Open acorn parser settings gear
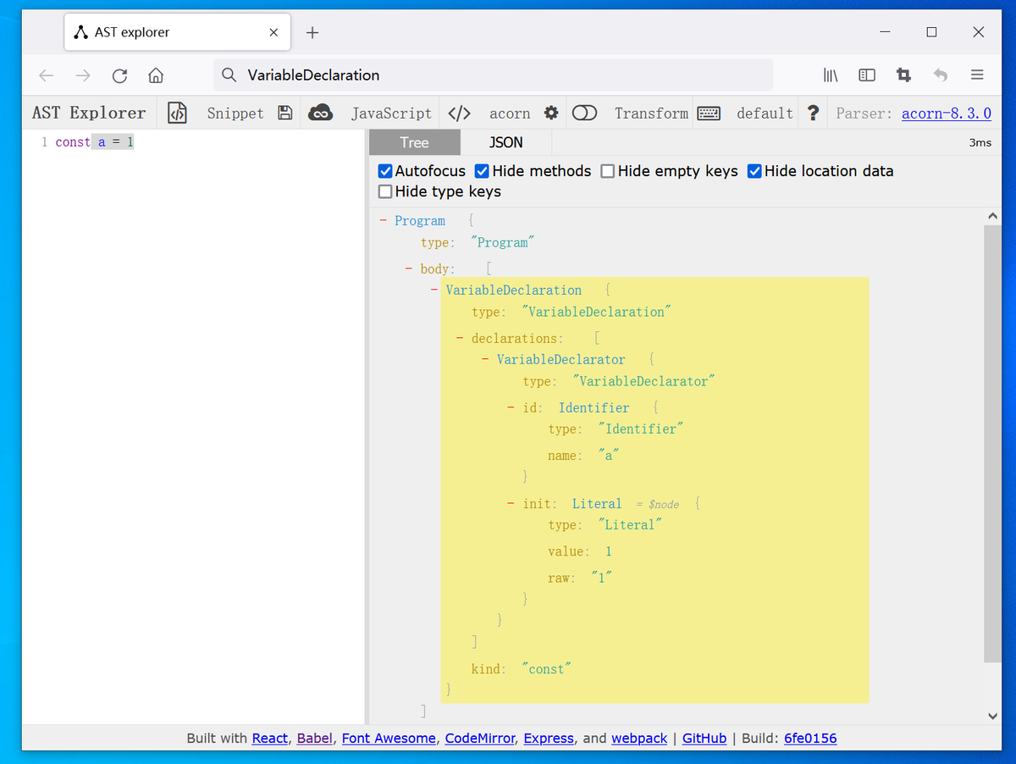This screenshot has width=1016, height=764. (551, 113)
